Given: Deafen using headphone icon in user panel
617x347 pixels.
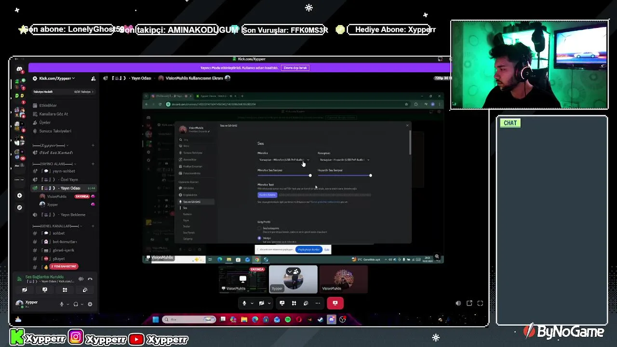Looking at the screenshot, I should coord(76,304).
